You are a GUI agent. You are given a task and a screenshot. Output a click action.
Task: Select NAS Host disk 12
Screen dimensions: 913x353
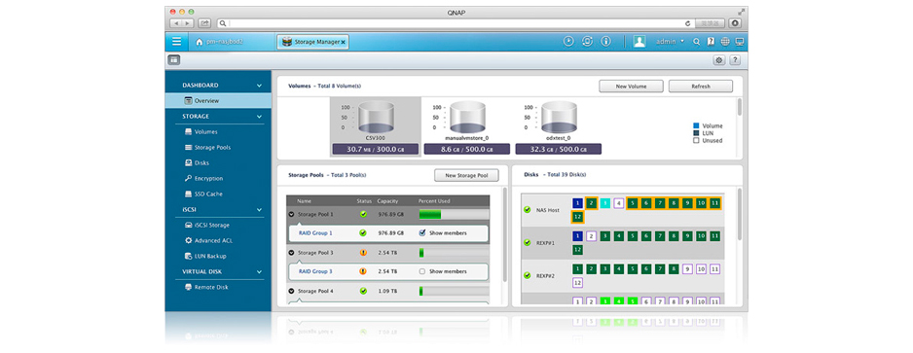pos(577,217)
